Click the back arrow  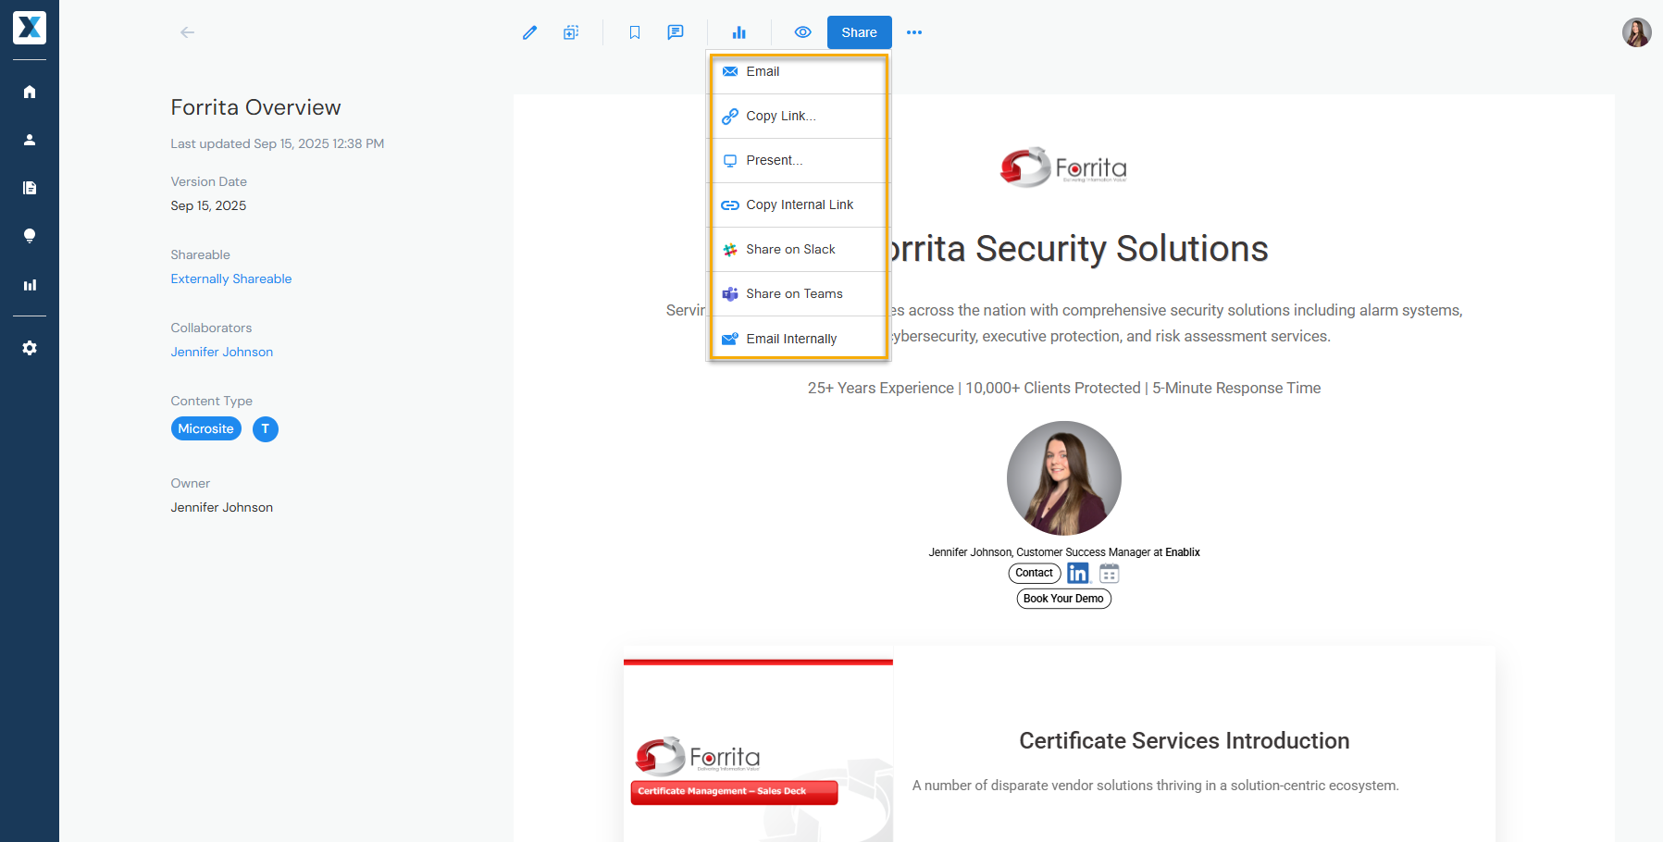click(187, 32)
